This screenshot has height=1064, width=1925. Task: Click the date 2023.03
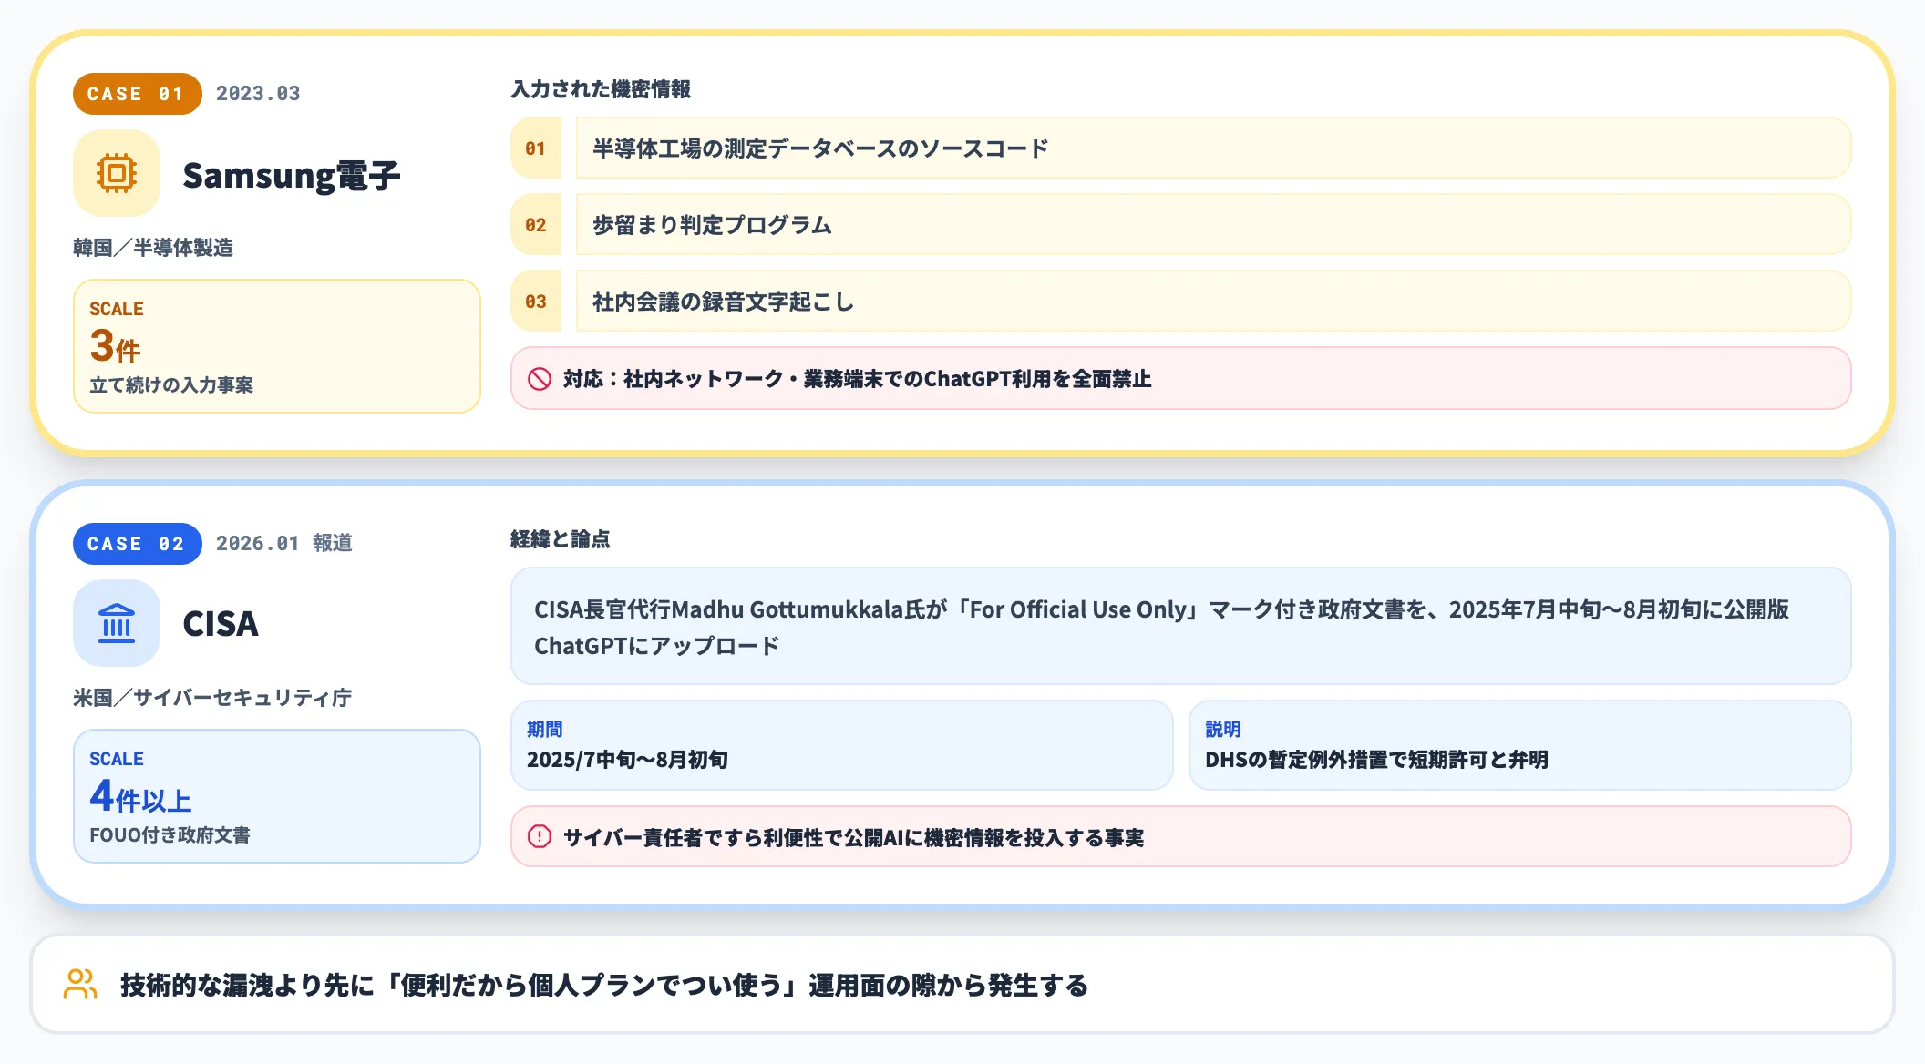click(258, 94)
